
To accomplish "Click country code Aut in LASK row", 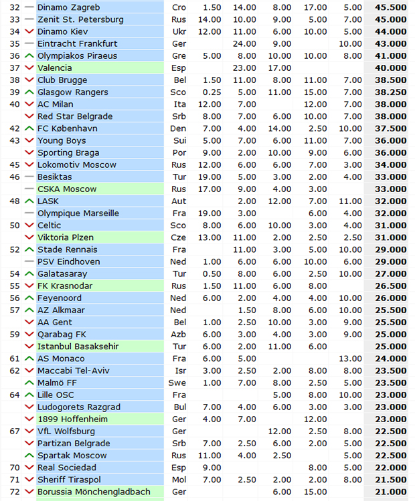I will point(179,201).
